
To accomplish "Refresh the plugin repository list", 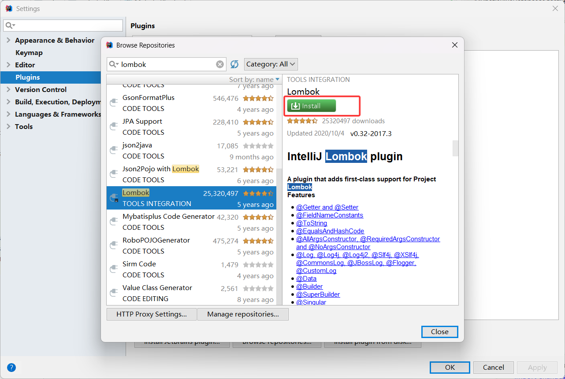I will point(234,64).
